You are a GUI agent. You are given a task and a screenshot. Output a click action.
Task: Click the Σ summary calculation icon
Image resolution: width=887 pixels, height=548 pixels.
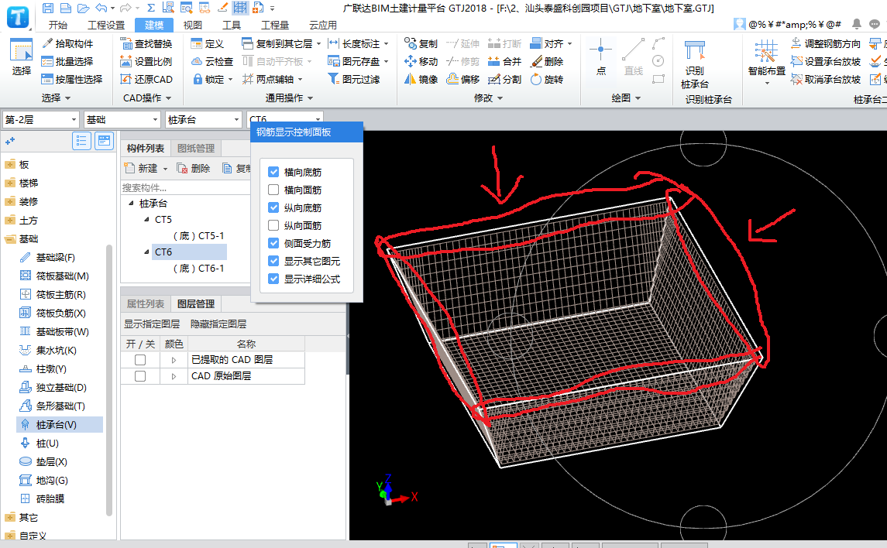[151, 8]
